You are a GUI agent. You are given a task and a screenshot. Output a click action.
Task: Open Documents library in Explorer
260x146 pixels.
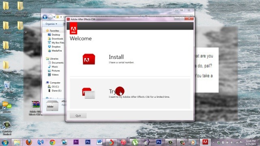58,62
